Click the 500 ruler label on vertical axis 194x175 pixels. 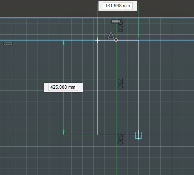pos(120,140)
